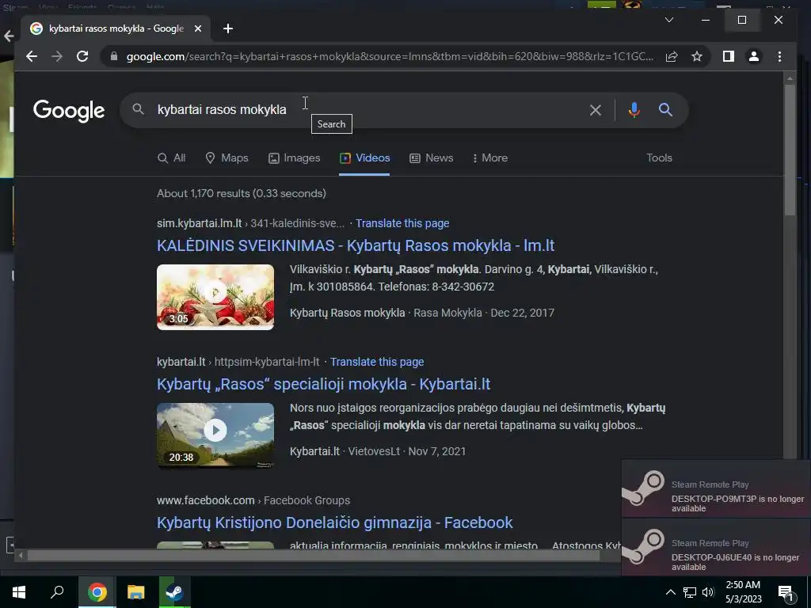The width and height of the screenshot is (811, 608).
Task: Select the Videos tab
Action: click(364, 158)
